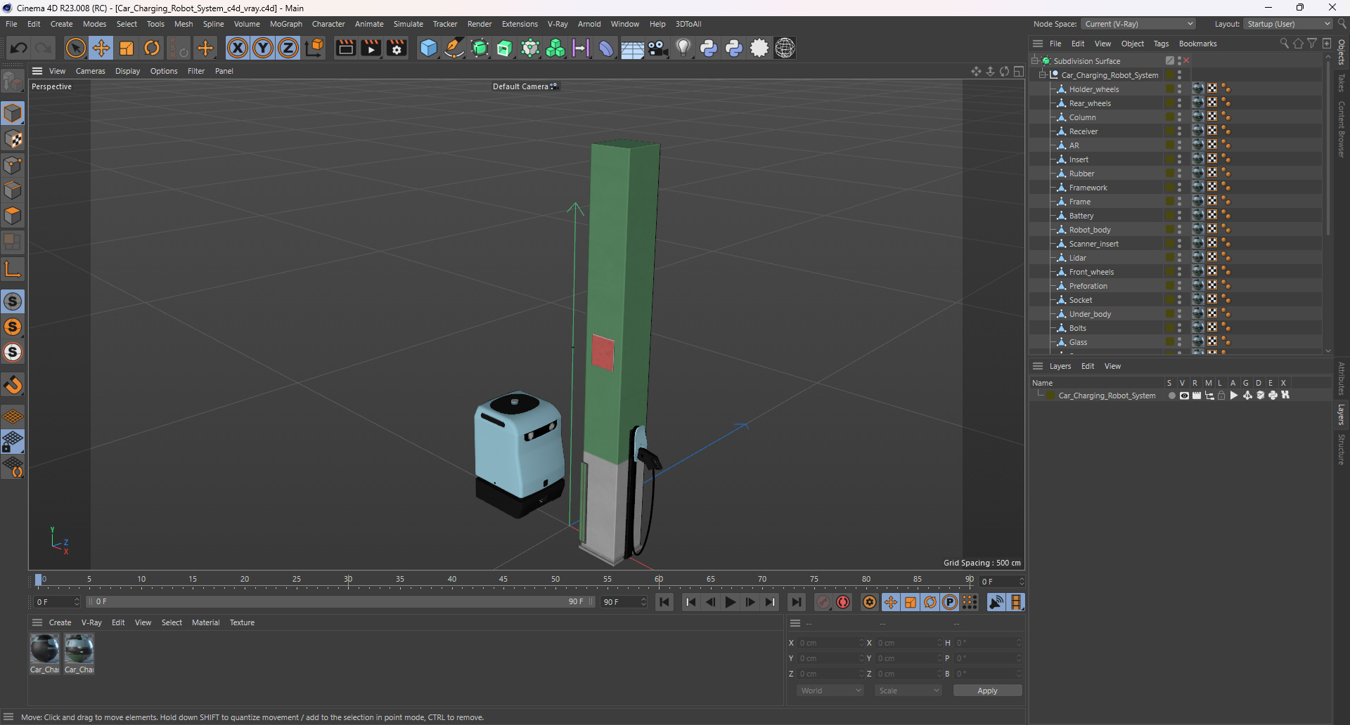Collapse Car_Charging_Robot_System hierarchy
The image size is (1350, 725).
click(x=1043, y=75)
